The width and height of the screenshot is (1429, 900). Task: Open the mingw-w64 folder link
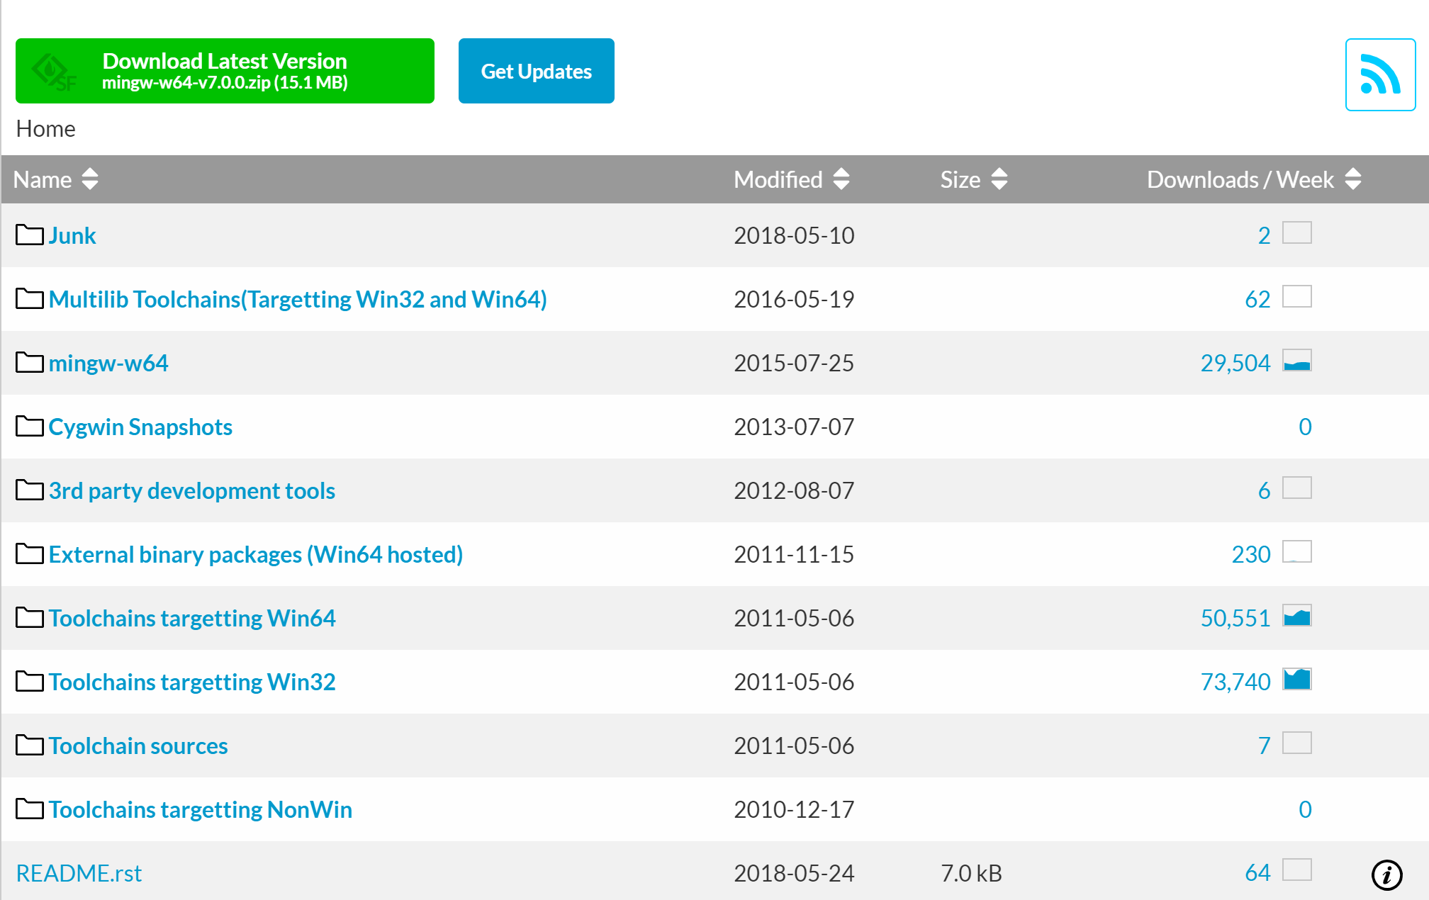[108, 363]
